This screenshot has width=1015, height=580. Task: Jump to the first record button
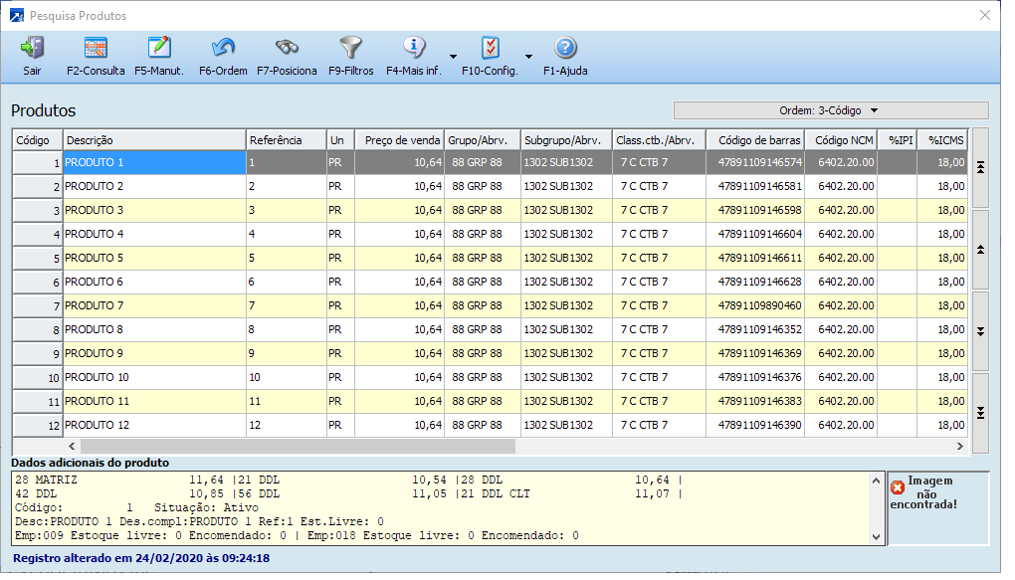[980, 168]
